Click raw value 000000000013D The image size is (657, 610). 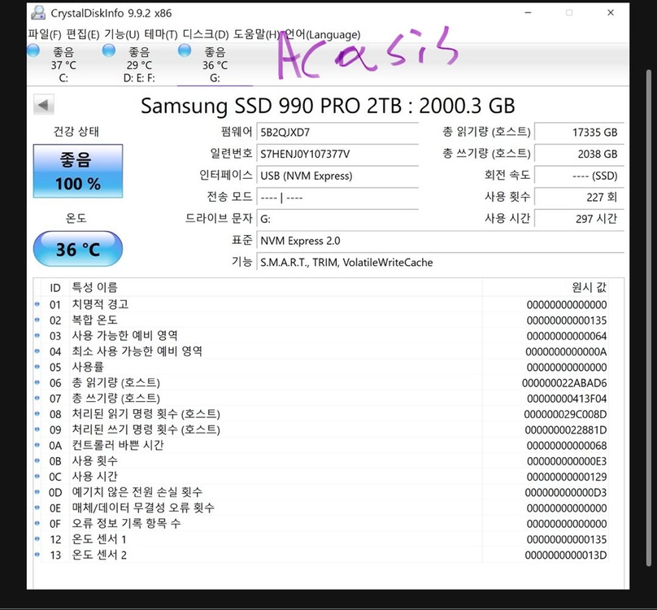[x=566, y=555]
